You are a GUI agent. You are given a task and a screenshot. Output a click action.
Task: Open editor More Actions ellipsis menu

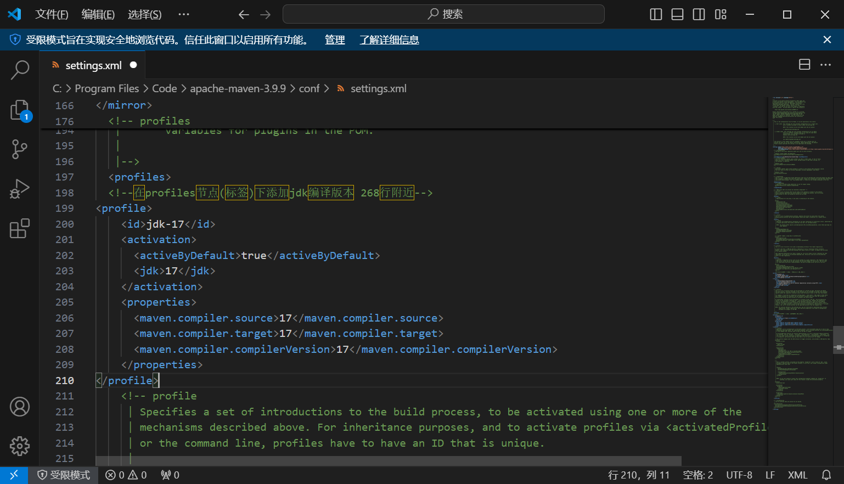pyautogui.click(x=825, y=65)
